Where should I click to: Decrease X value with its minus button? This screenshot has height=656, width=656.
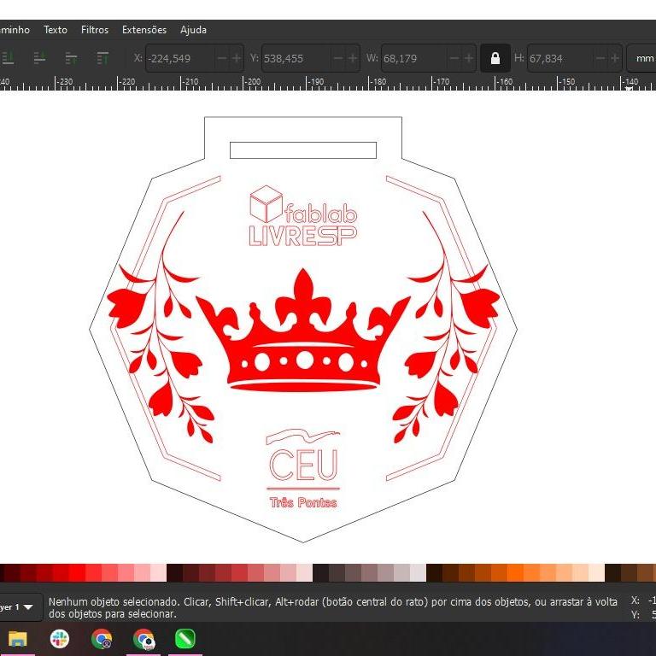[222, 58]
